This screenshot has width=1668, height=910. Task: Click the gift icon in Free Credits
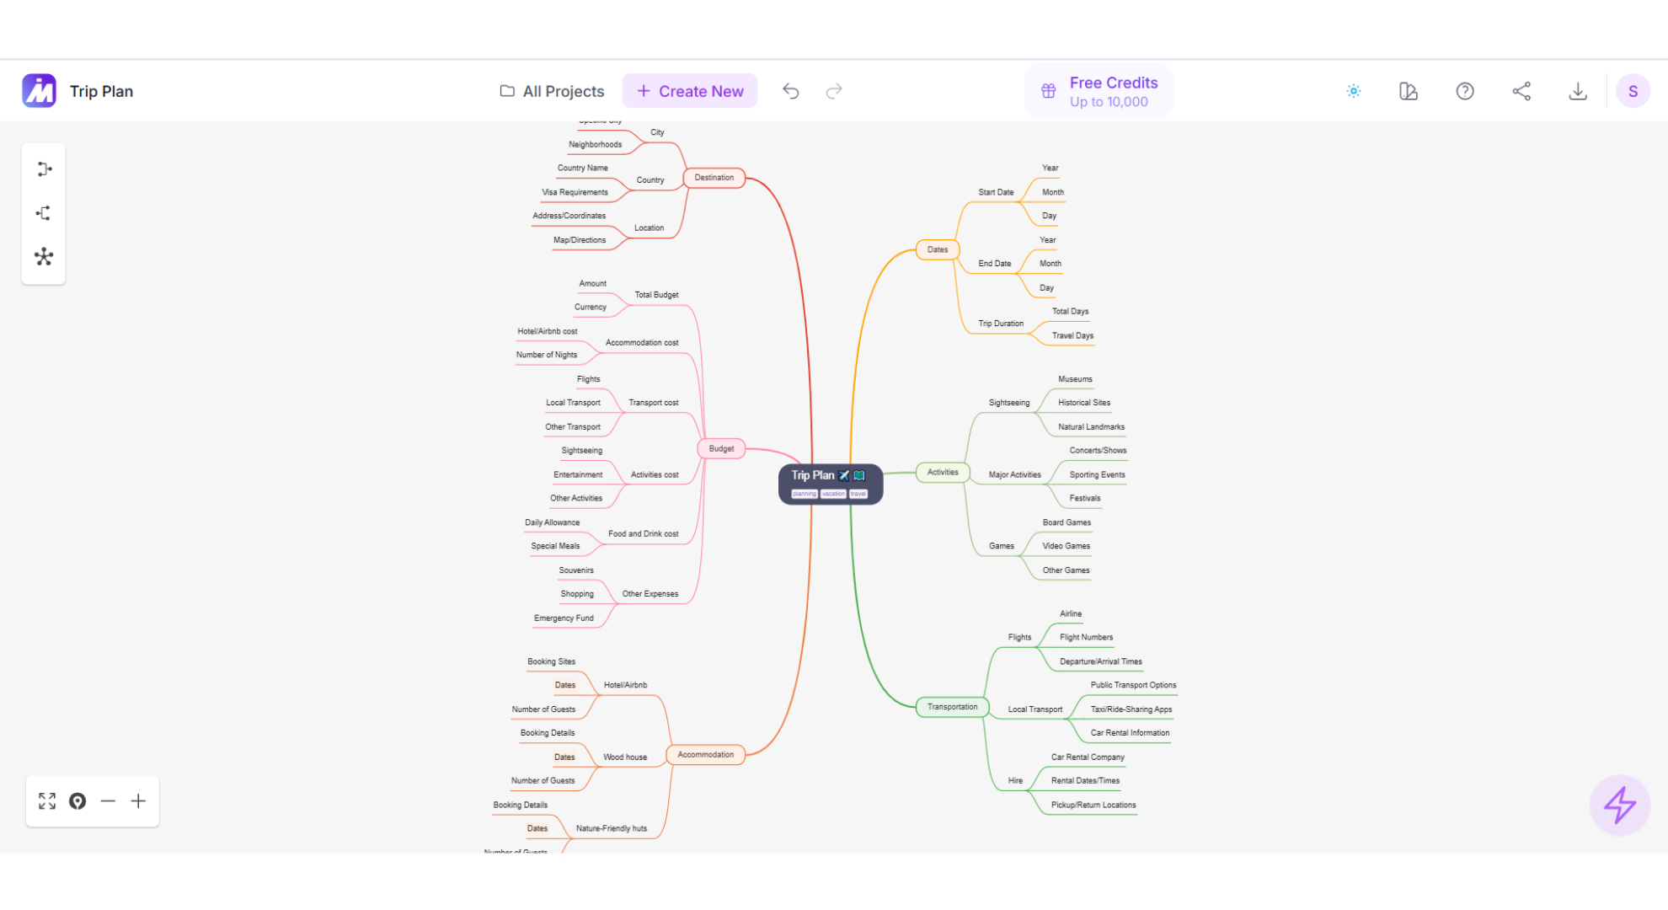click(x=1049, y=91)
